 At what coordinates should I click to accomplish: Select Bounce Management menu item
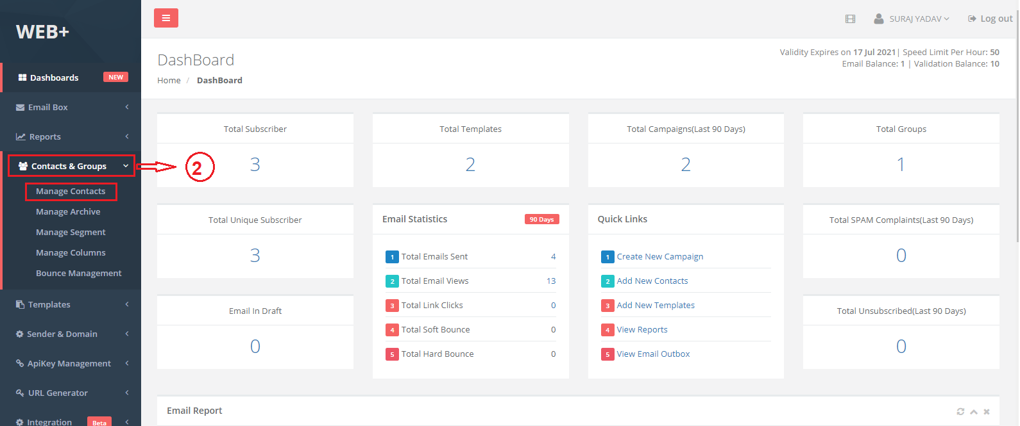point(78,274)
